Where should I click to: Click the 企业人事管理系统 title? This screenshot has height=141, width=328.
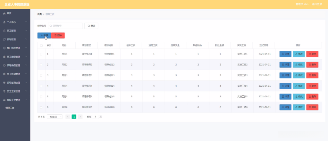click(x=17, y=4)
